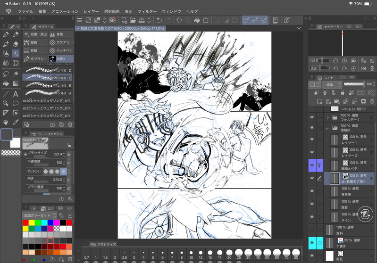Select the 効果・演出 sub tool group
Image resolution: width=377 pixels, height=263 pixels.
(x=35, y=34)
